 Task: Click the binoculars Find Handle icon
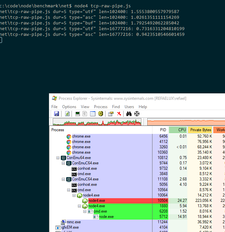(129, 114)
